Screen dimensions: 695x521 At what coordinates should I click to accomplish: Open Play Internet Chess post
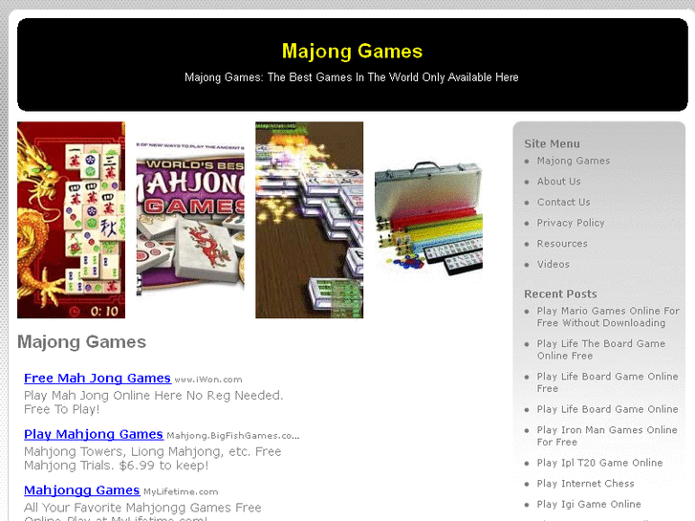tap(585, 484)
